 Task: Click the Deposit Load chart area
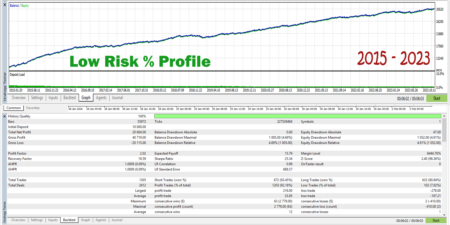[x=222, y=79]
